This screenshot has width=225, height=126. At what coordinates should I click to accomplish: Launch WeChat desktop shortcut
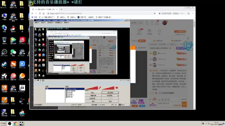pos(13,53)
